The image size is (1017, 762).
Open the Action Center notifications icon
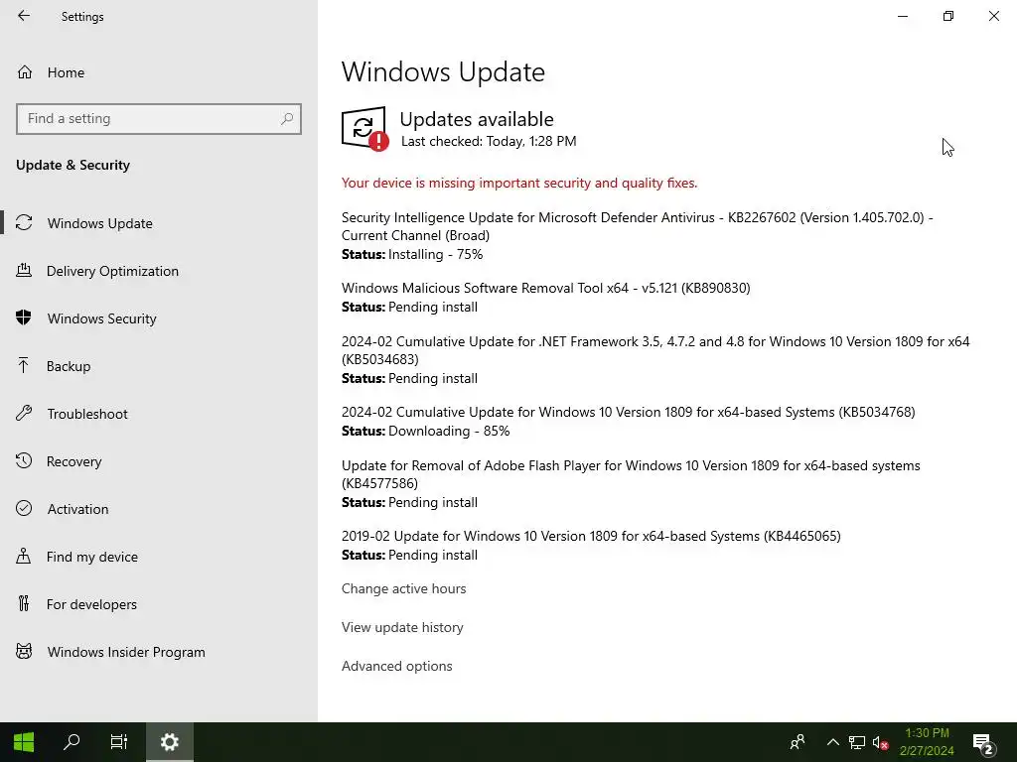coord(983,743)
